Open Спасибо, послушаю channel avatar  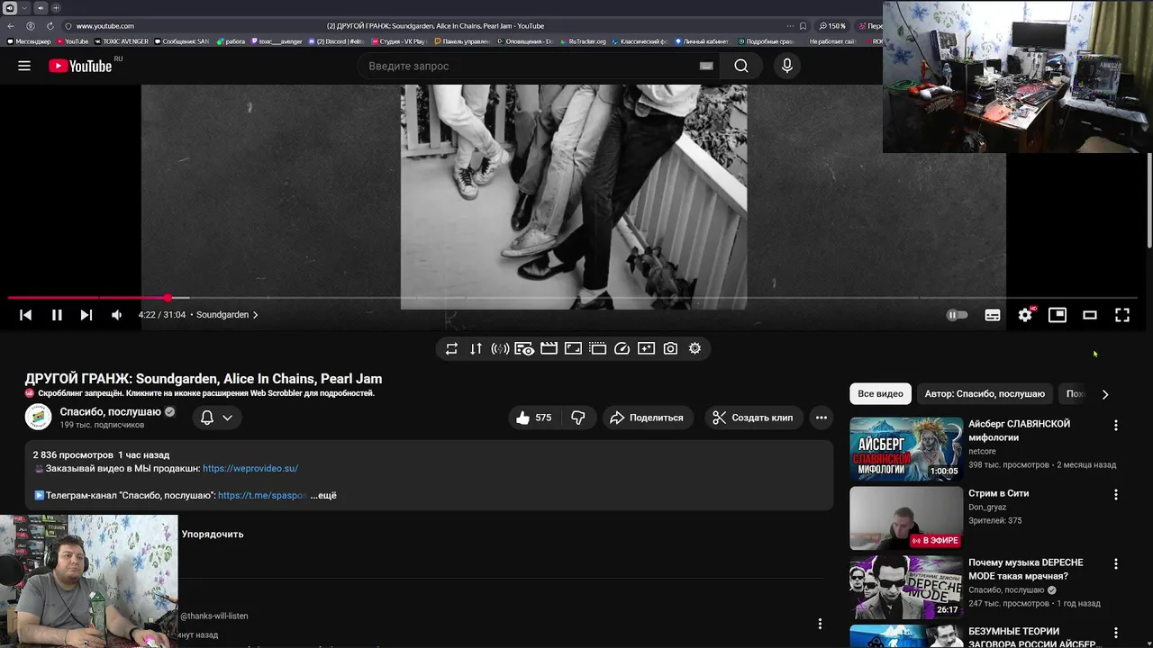(38, 418)
